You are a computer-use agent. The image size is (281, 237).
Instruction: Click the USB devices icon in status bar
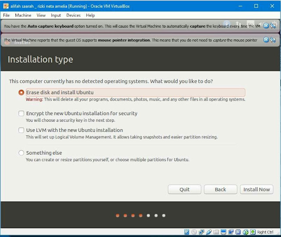coord(209,232)
